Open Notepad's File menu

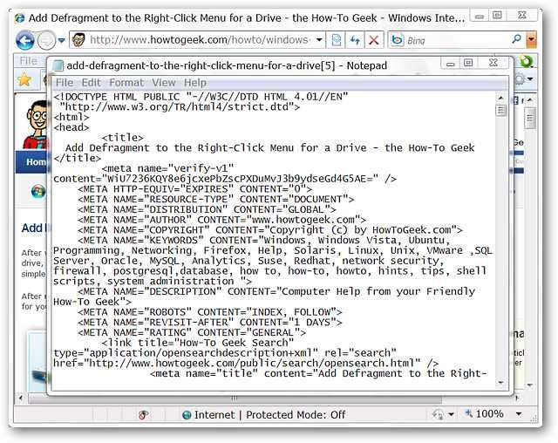tap(65, 82)
